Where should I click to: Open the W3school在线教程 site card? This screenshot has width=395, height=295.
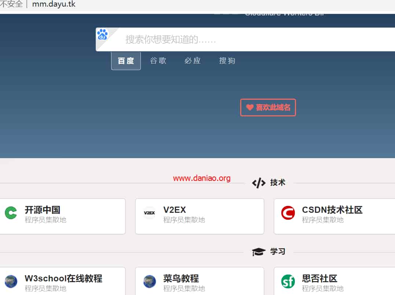point(62,281)
